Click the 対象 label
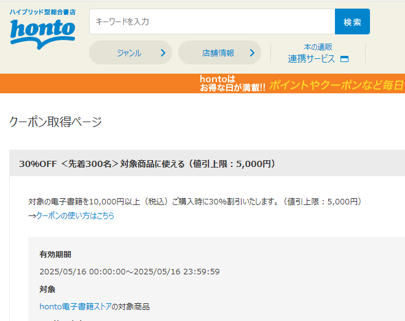Viewport: 405px width, 321px height. 47,289
